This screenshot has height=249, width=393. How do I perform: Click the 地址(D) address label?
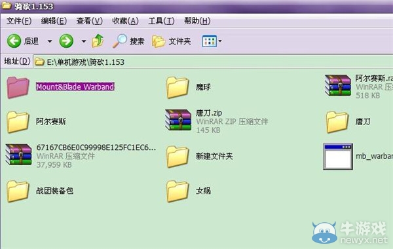pyautogui.click(x=17, y=61)
